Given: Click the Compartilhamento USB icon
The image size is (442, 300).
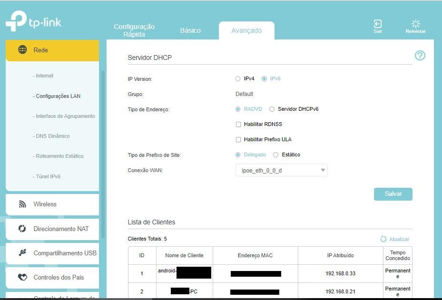Looking at the screenshot, I should pyautogui.click(x=22, y=253).
